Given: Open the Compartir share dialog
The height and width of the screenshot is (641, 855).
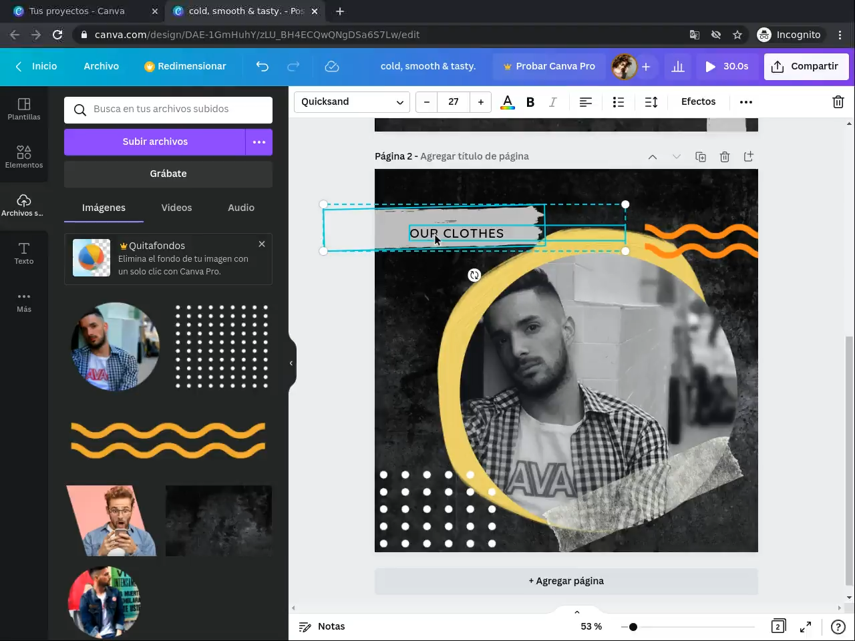Looking at the screenshot, I should 806,66.
